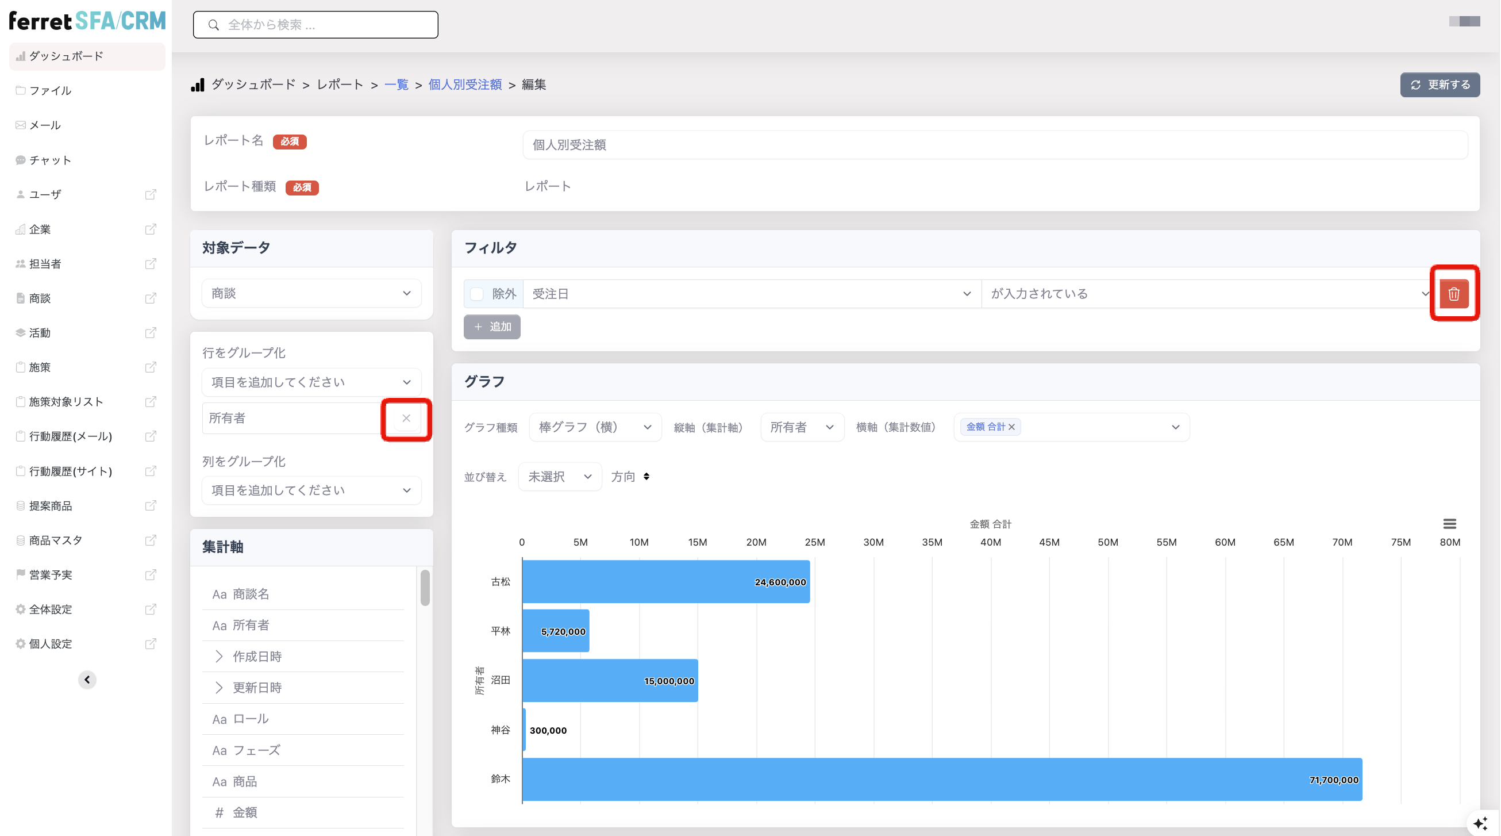Delete the 受注日 filter with trash icon

click(x=1453, y=294)
